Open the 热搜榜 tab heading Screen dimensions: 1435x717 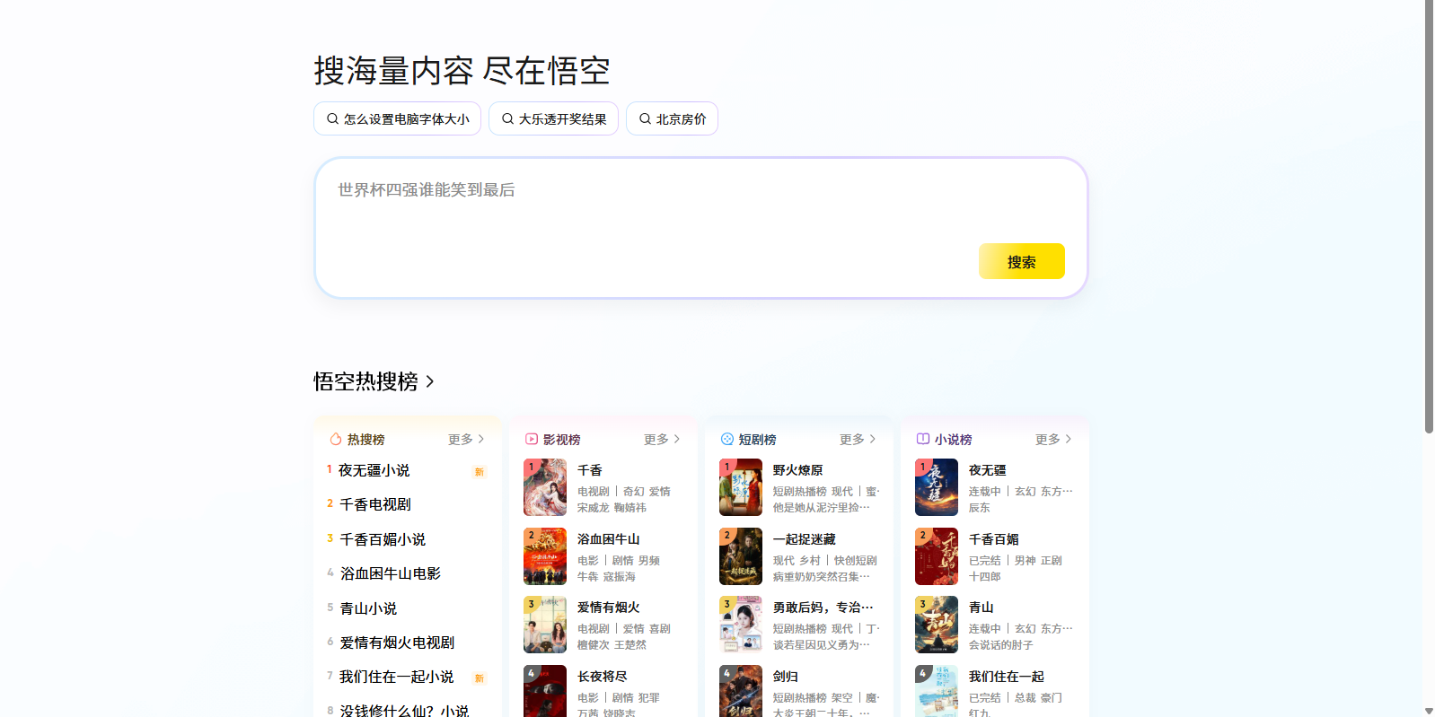(x=365, y=439)
